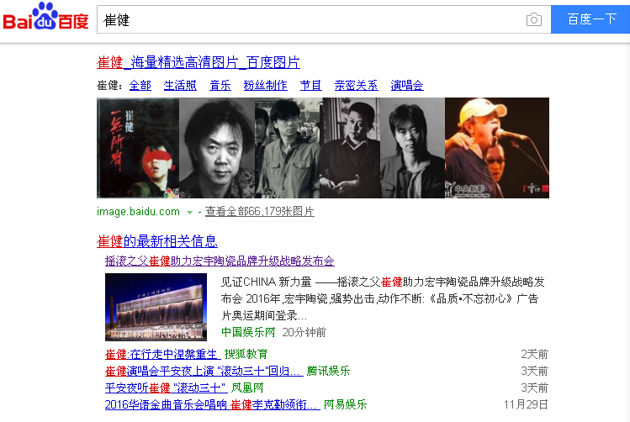
Task: Select the 粉丝制作 image category
Action: (x=265, y=85)
